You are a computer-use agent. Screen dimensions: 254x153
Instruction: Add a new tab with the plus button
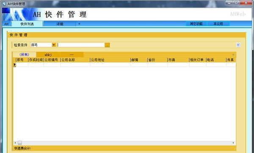79,24
